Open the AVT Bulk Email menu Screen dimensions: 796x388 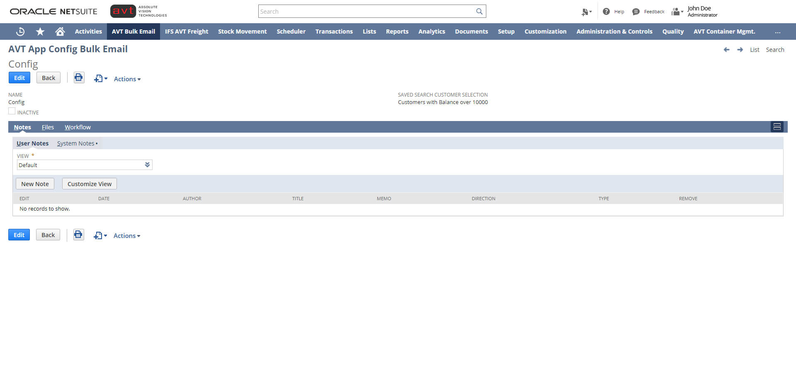(x=133, y=32)
